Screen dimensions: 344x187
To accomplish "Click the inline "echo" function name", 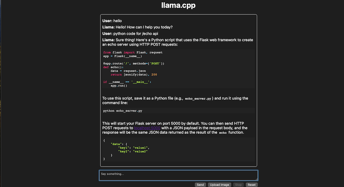I will pyautogui.click(x=223, y=133).
